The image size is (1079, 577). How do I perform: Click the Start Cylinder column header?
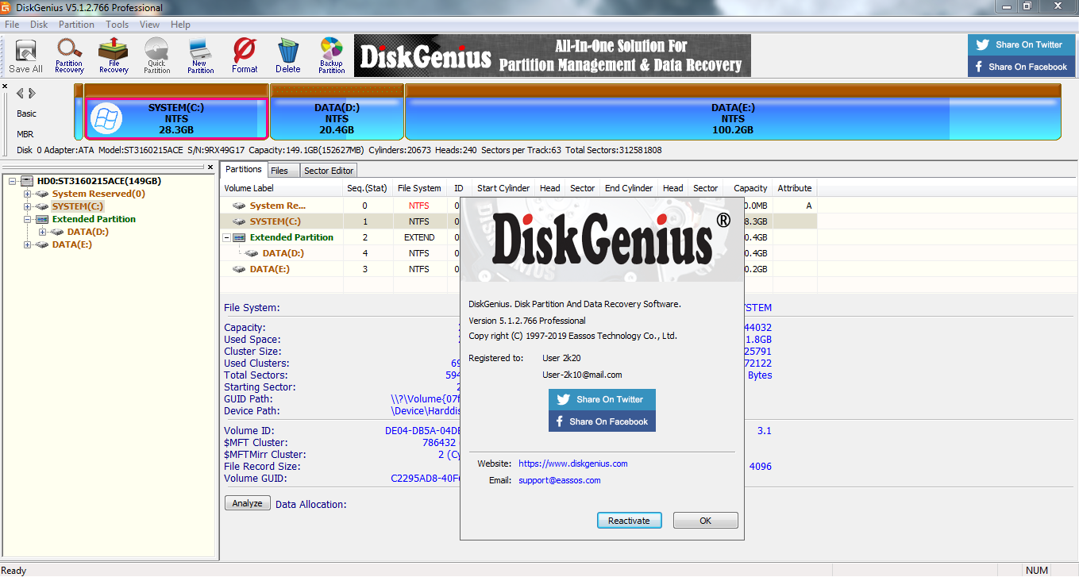pyautogui.click(x=503, y=188)
